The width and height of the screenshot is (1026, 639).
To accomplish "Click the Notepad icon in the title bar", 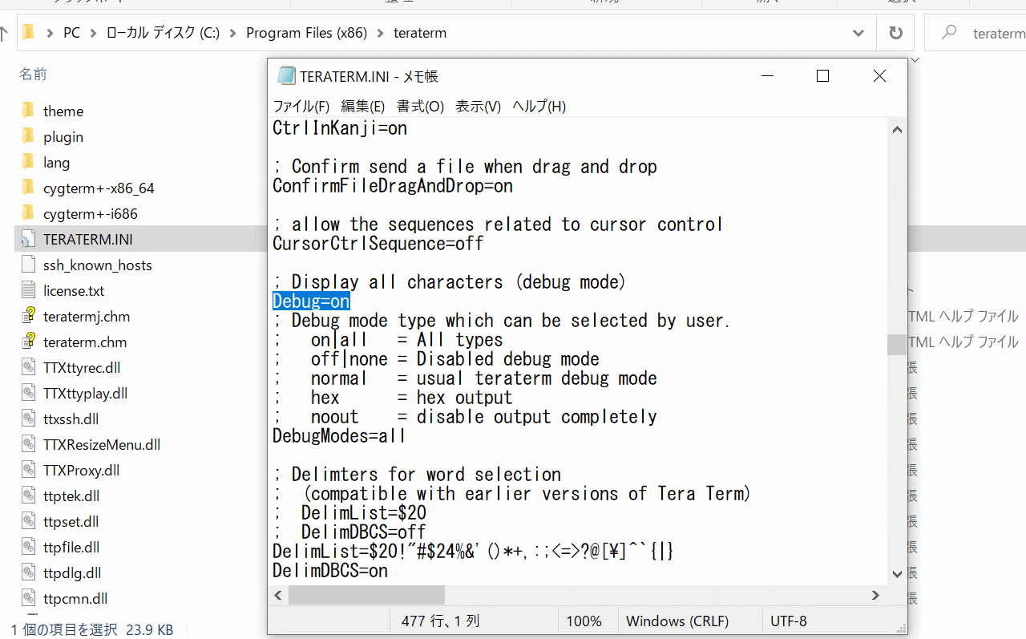I will (286, 76).
